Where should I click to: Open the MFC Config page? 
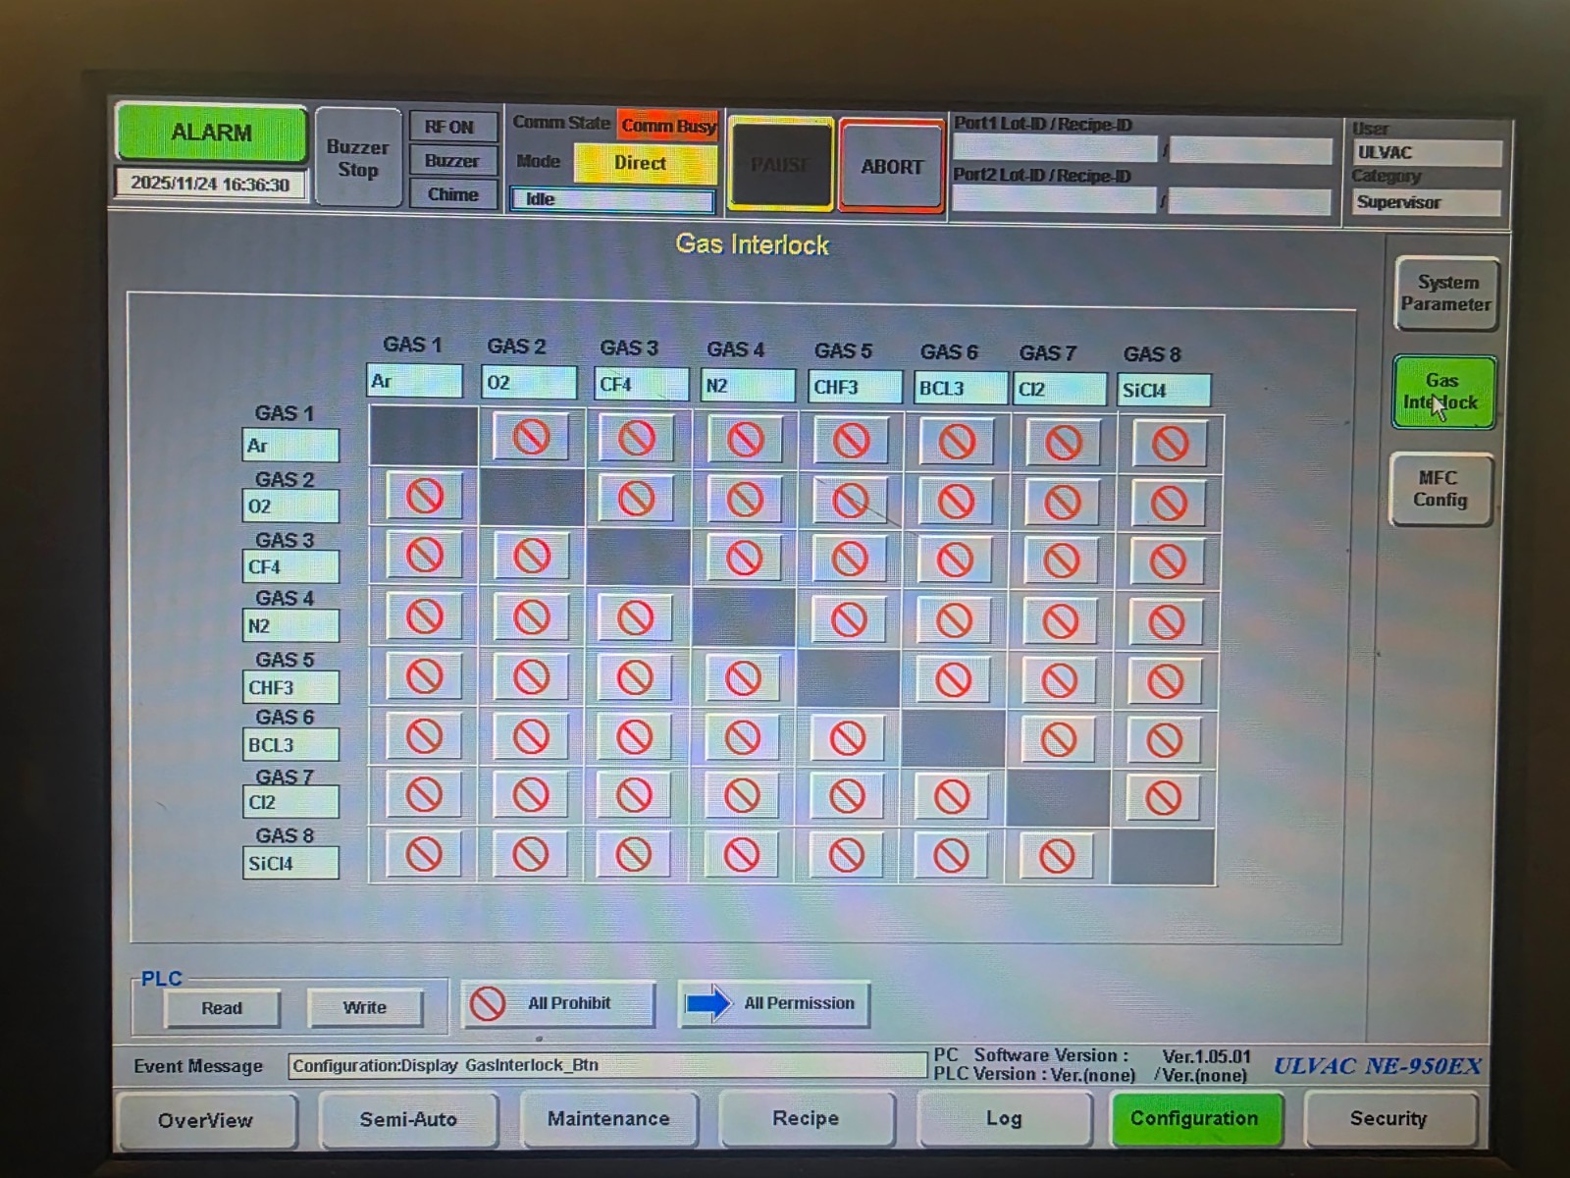[x=1440, y=489]
